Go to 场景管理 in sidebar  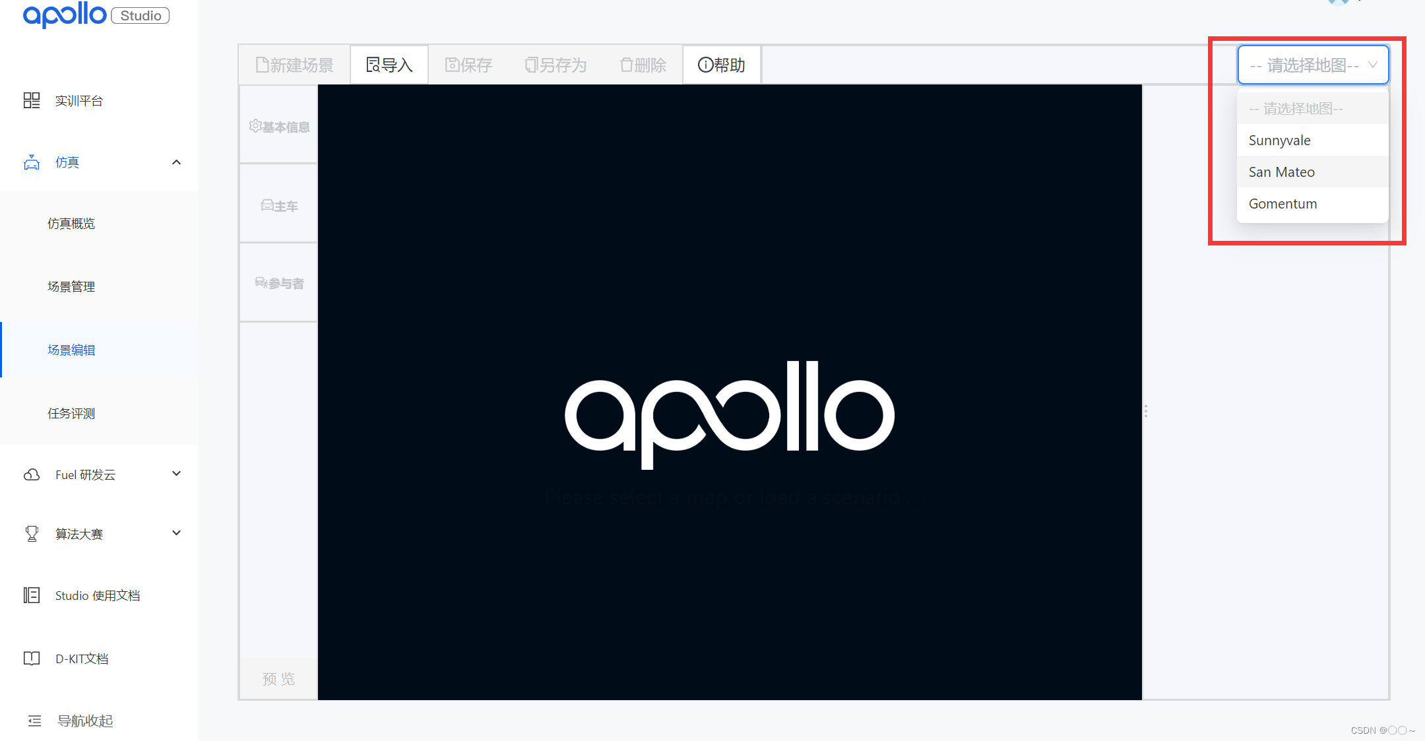71,286
